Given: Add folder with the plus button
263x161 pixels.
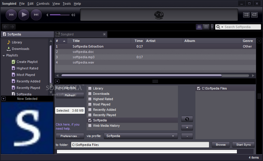Looking at the screenshot, I should [x=187, y=128].
